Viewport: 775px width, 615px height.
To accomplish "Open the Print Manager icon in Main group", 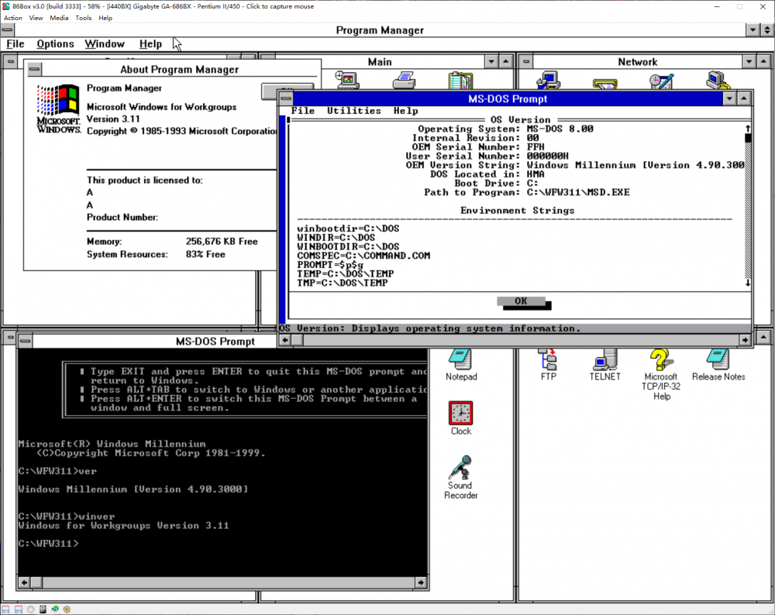I will click(x=403, y=80).
